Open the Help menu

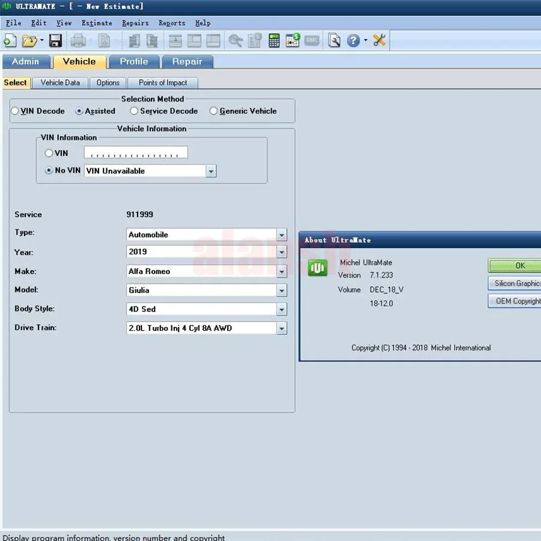point(203,23)
